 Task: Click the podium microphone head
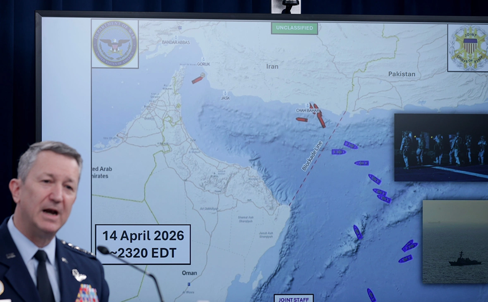point(103,250)
